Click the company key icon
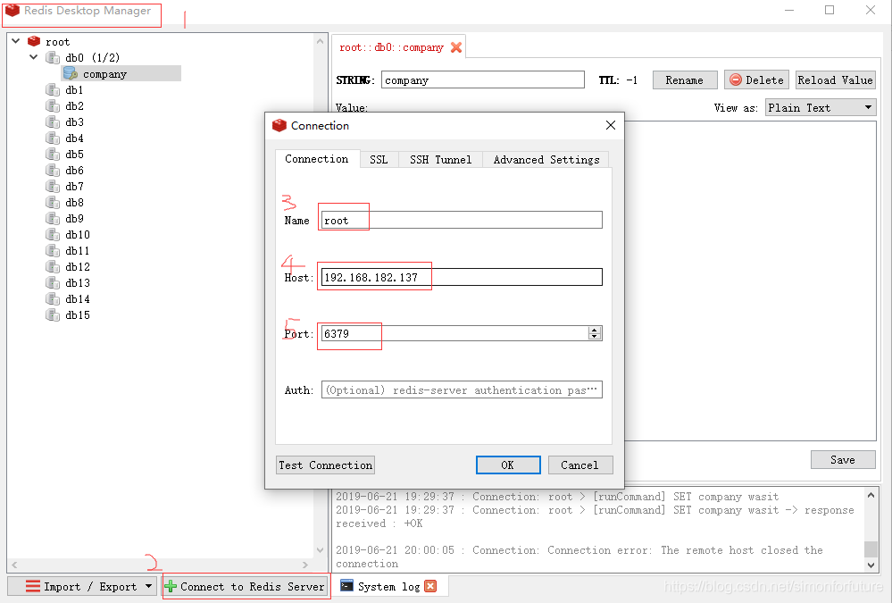892x603 pixels. tap(71, 73)
